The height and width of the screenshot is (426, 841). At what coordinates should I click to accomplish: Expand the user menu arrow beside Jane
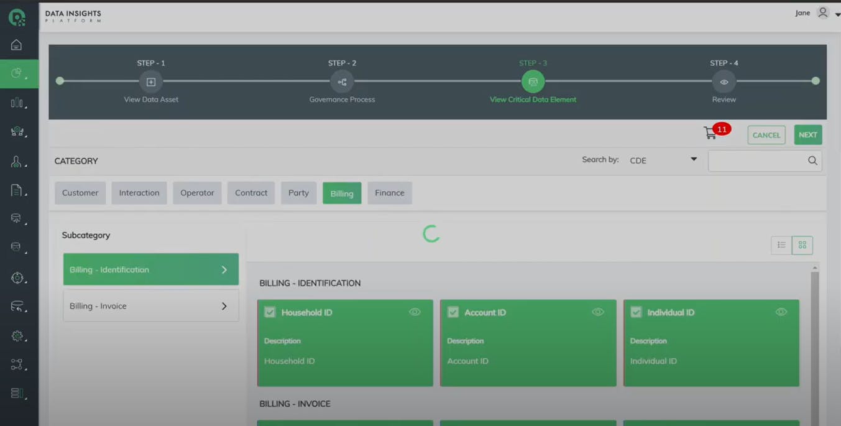[x=837, y=15]
